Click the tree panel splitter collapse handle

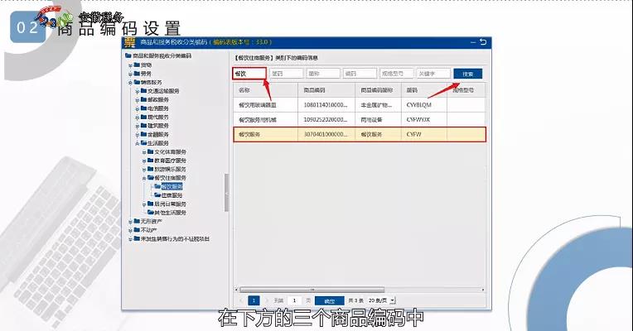point(226,193)
